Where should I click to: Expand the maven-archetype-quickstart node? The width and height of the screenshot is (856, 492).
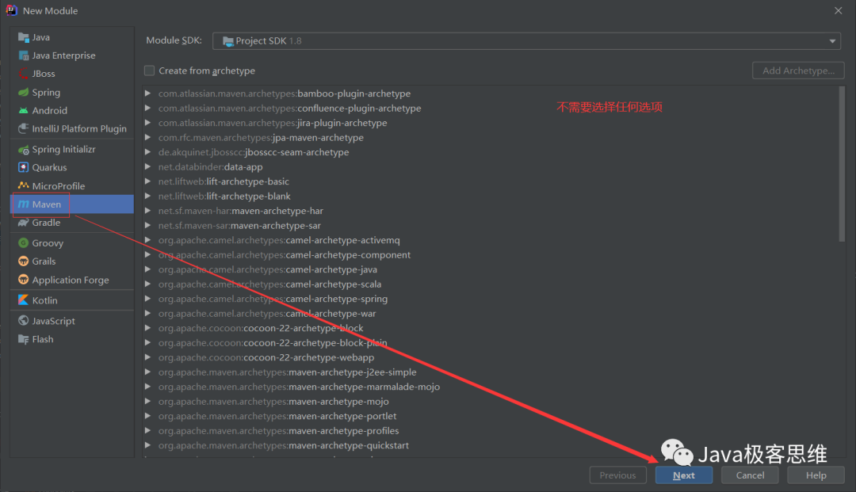pos(148,445)
